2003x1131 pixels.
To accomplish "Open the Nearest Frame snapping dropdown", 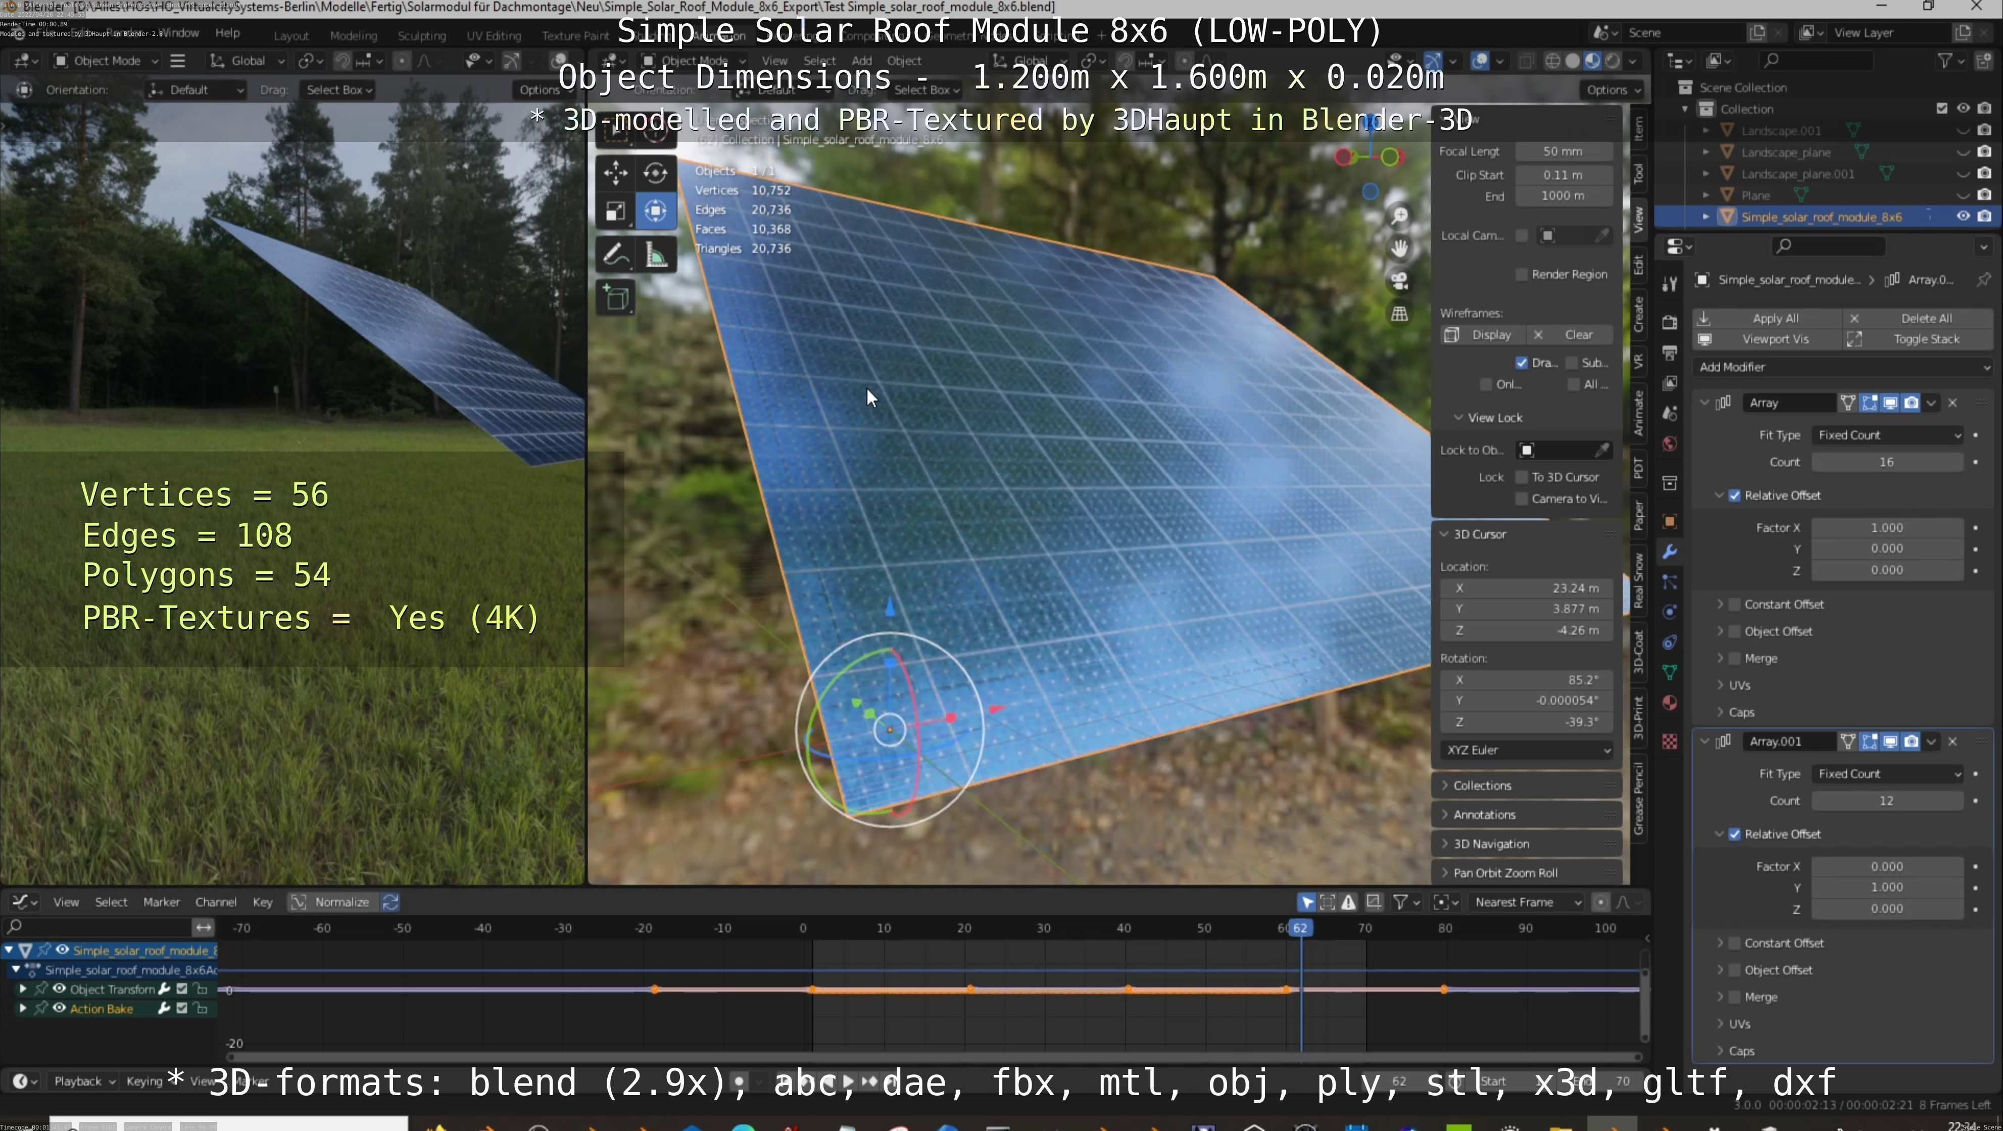I will click(1528, 903).
